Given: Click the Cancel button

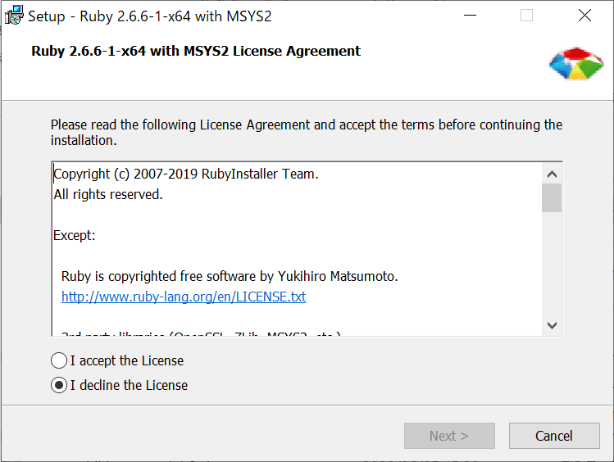Looking at the screenshot, I should (554, 436).
